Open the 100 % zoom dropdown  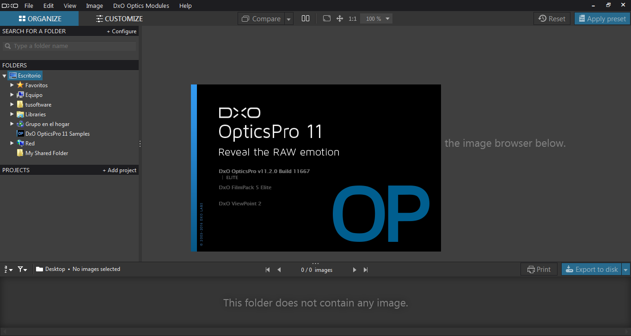[x=377, y=19]
